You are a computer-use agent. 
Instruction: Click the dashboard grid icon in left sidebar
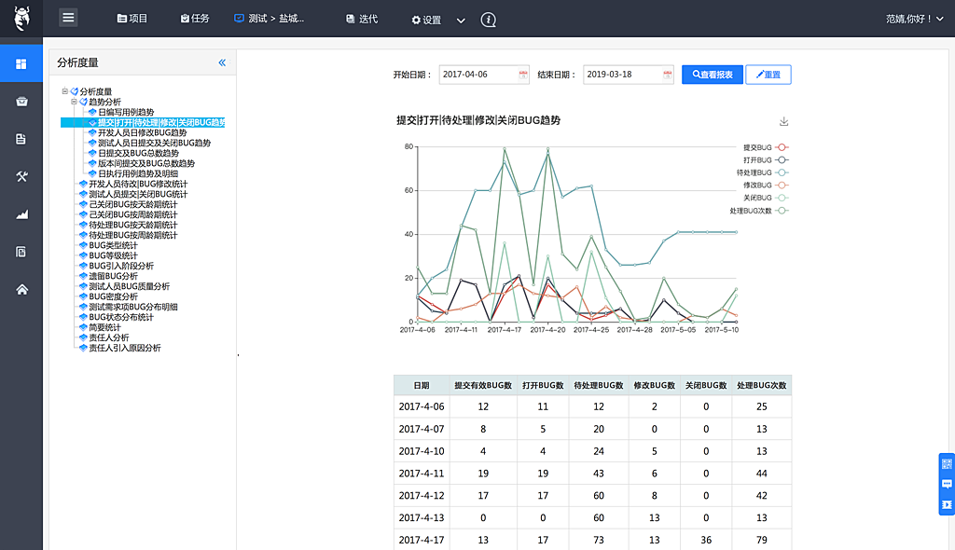21,64
